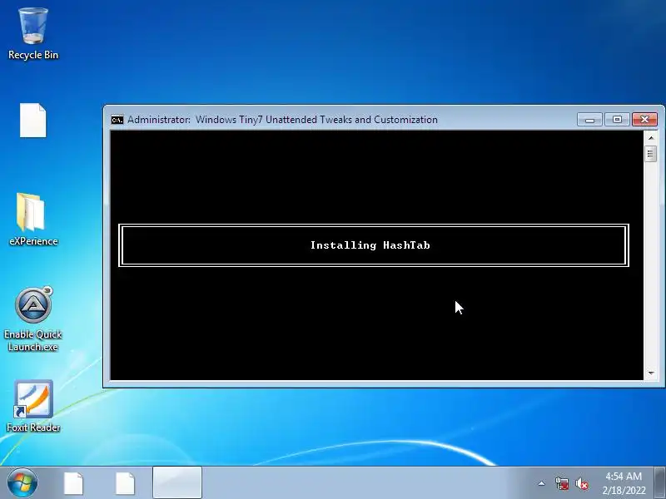Open the command window system menu icon
Screen dimensions: 666x499
click(117, 120)
